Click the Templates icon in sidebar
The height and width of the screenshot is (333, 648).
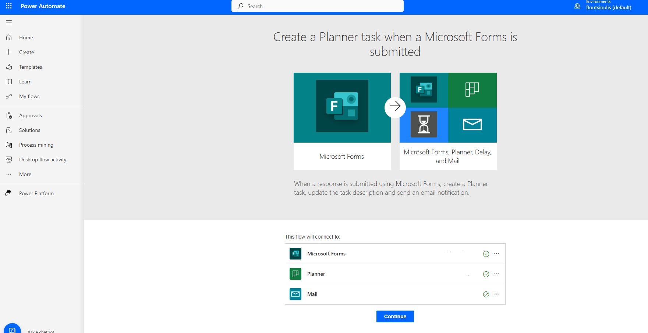click(9, 67)
